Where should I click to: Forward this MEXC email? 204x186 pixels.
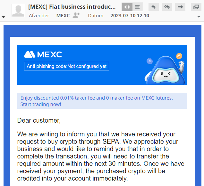pyautogui.click(x=180, y=7)
